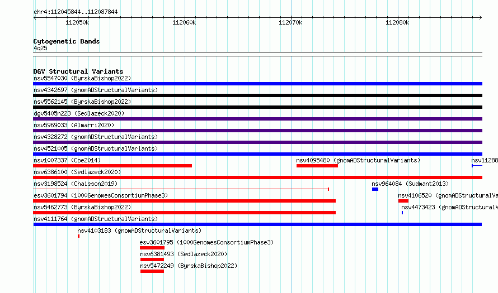
Task: Click the blue bar beneath nsv4521005
Action: [x=257, y=154]
